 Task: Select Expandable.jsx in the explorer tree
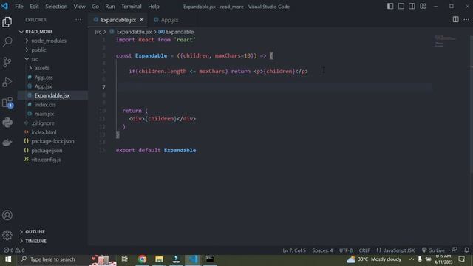pyautogui.click(x=52, y=95)
